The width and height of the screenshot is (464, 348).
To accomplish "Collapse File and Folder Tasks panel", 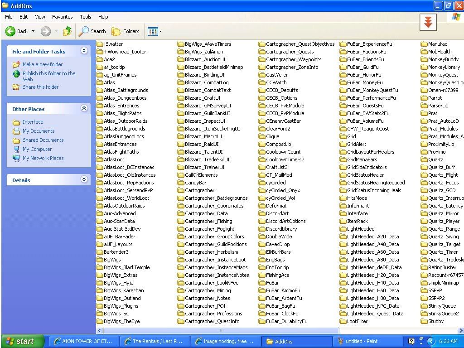I will pyautogui.click(x=84, y=51).
